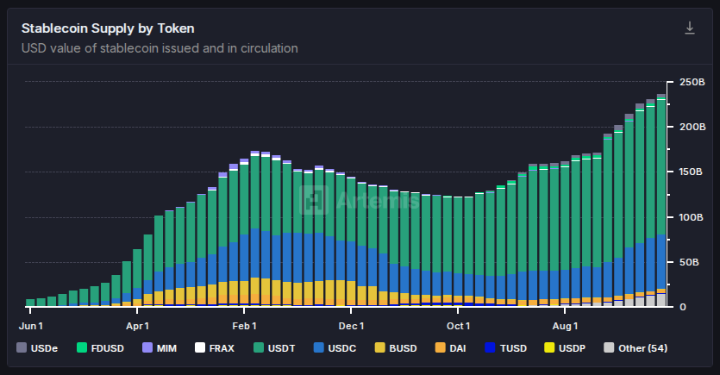Click the 250B y-axis label

tap(692, 83)
